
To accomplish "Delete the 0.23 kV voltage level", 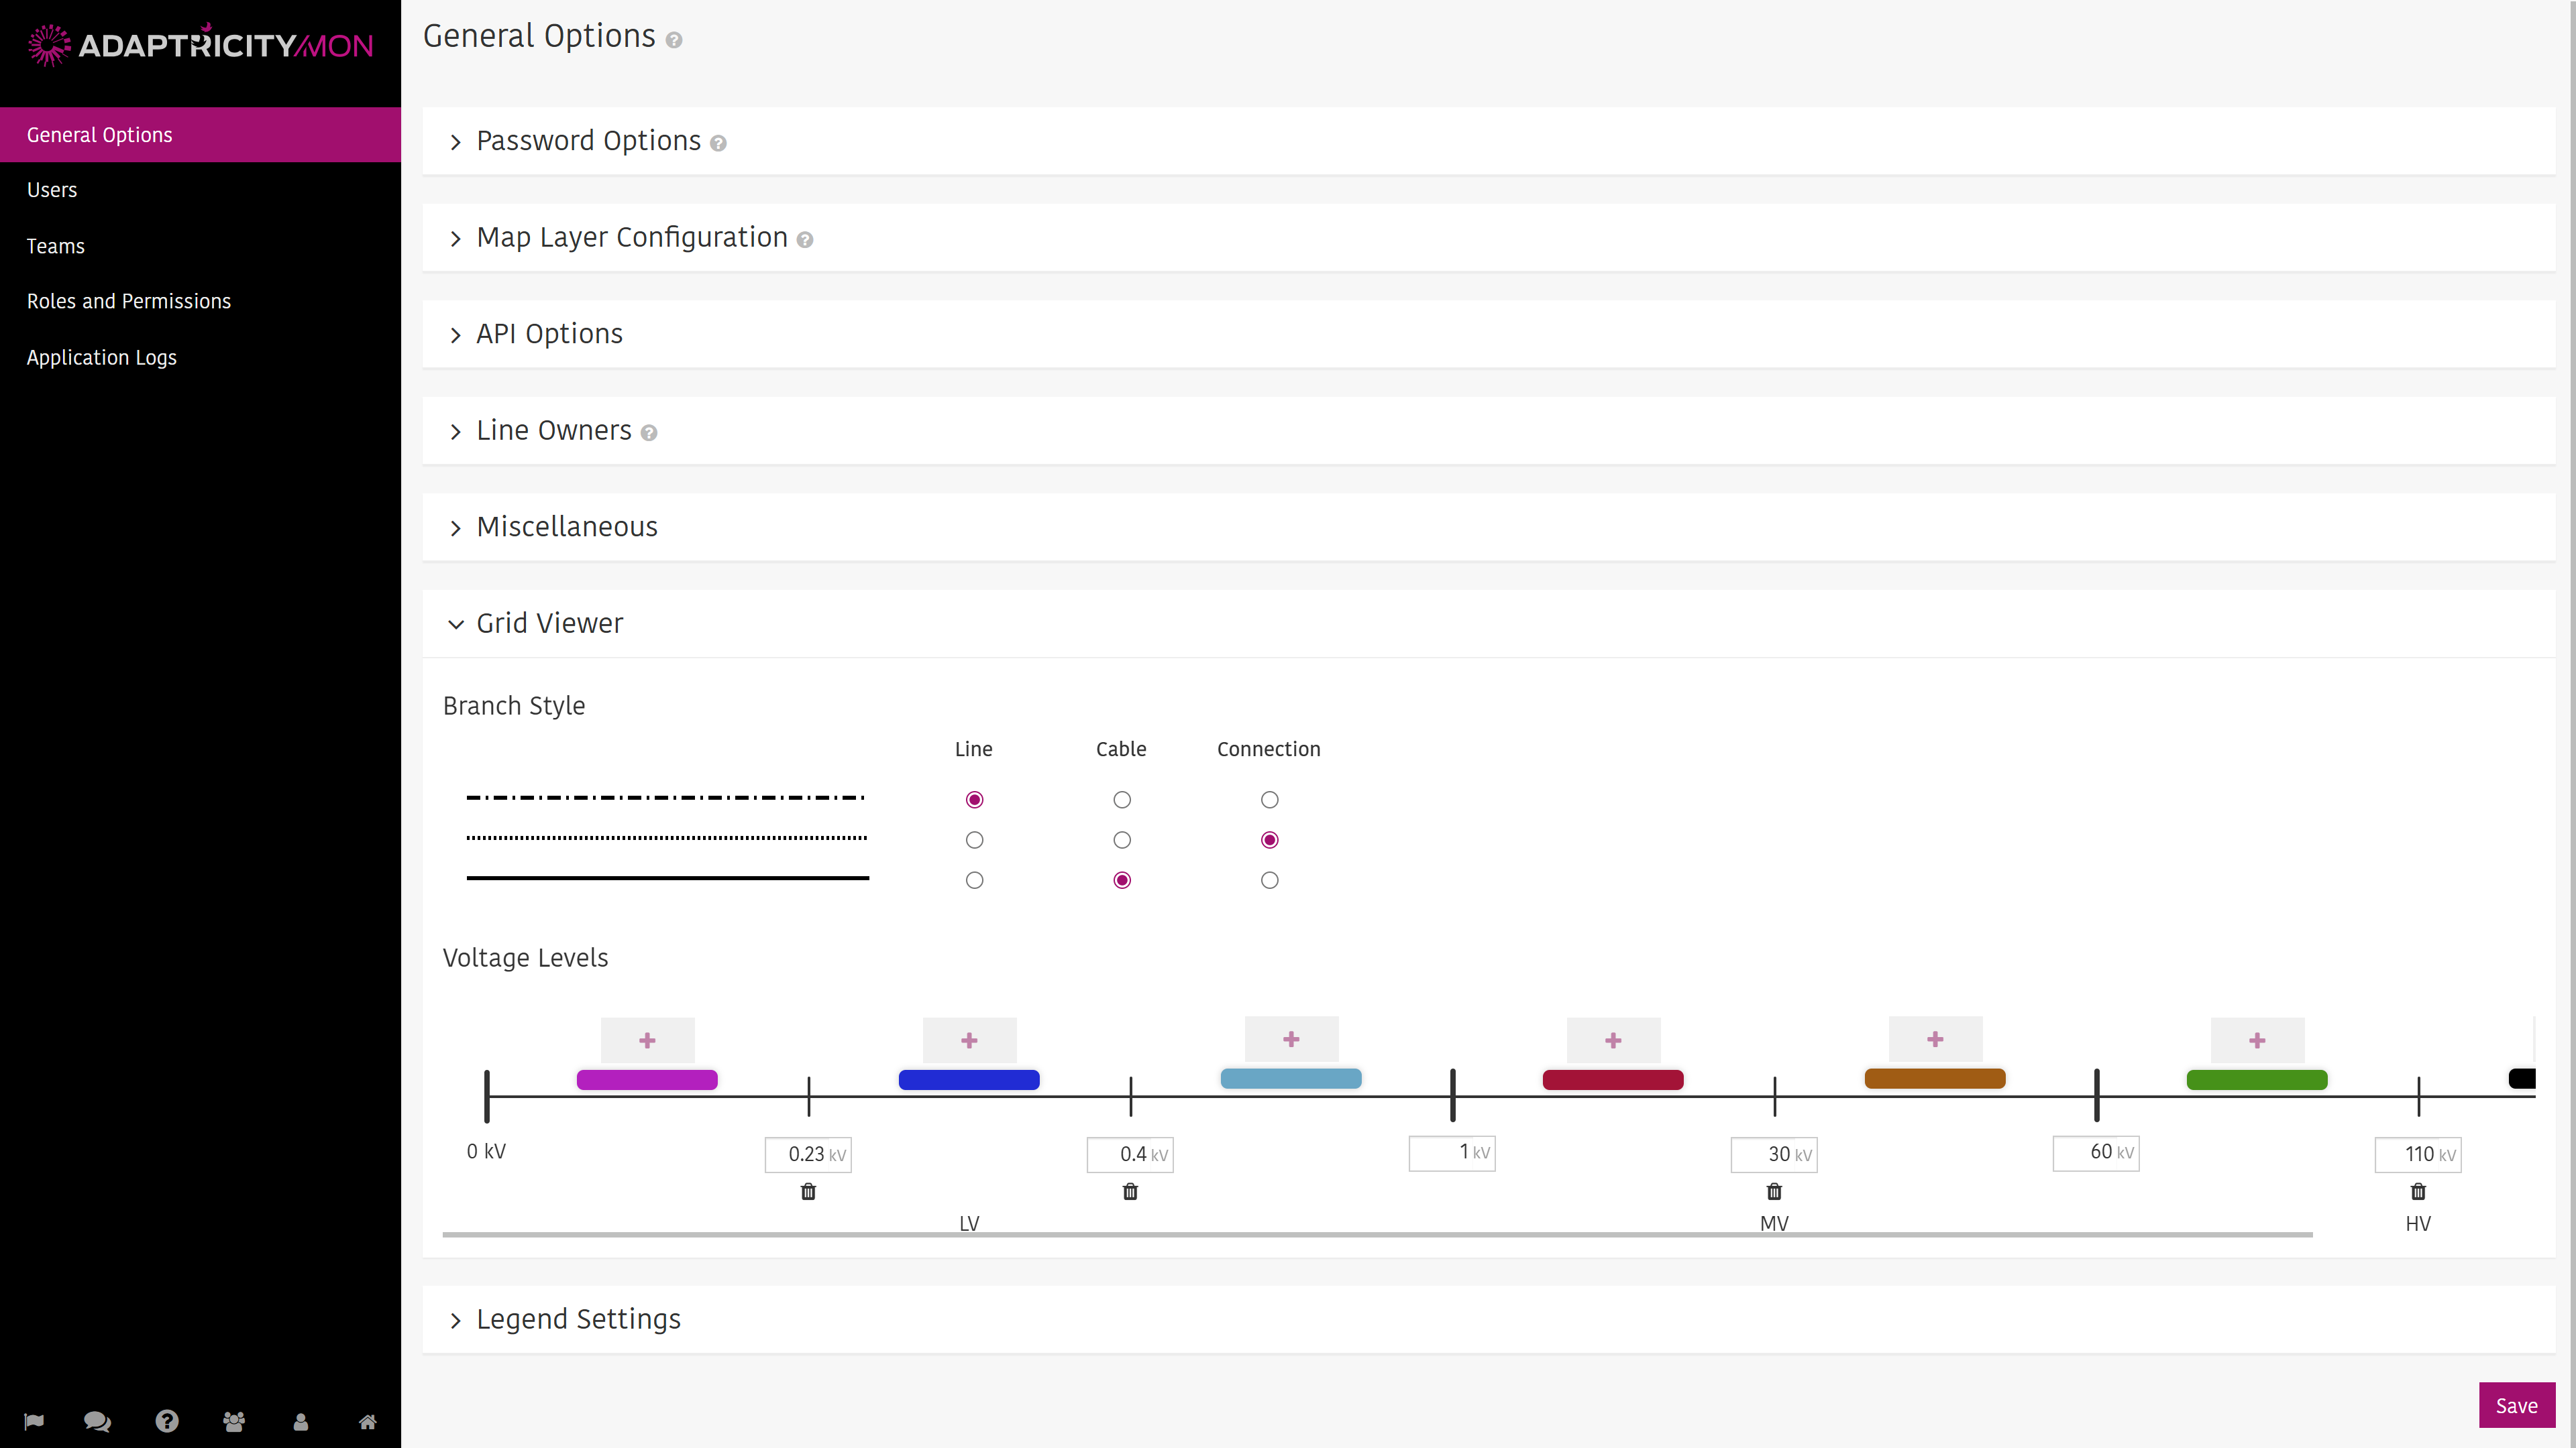I will coord(808,1191).
